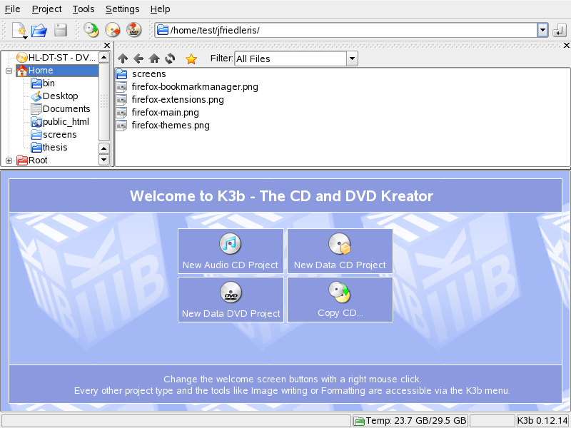Viewport: 571px width, 428px height.
Task: Go up one directory with up arrow
Action: tap(123, 58)
